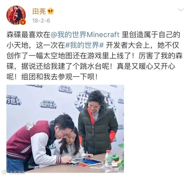Tap the gold crown membership icon
Screen dimensions: 190x176
click(50, 11)
